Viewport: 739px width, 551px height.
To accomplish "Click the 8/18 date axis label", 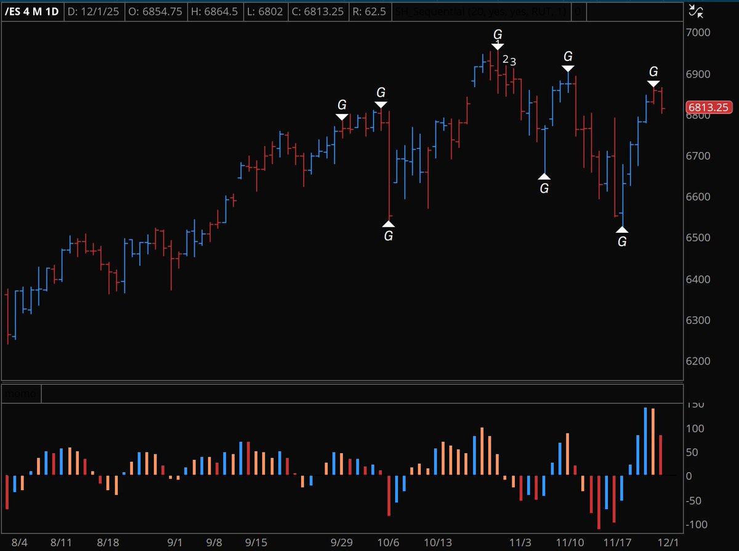I will (x=108, y=542).
